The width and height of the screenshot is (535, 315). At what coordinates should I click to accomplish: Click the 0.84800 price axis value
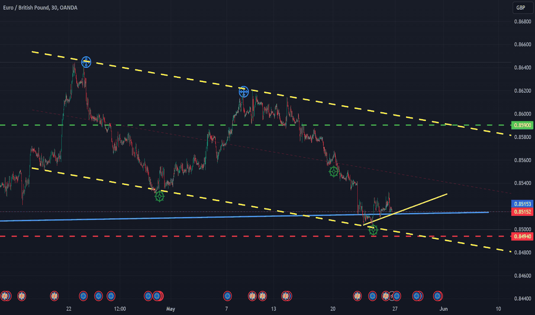click(522, 253)
